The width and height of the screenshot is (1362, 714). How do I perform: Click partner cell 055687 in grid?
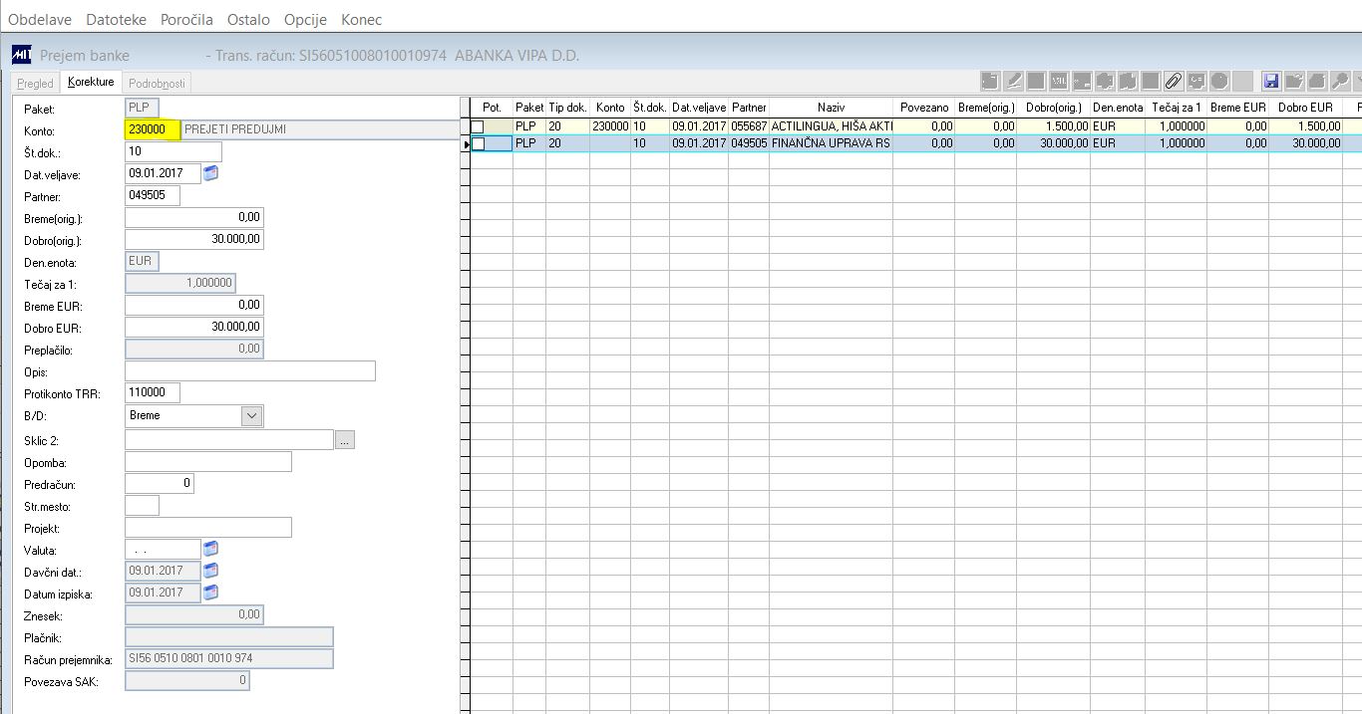coord(749,126)
